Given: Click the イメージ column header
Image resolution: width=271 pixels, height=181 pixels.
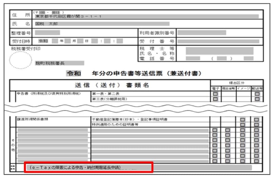Looking at the screenshot, I should [244, 89].
